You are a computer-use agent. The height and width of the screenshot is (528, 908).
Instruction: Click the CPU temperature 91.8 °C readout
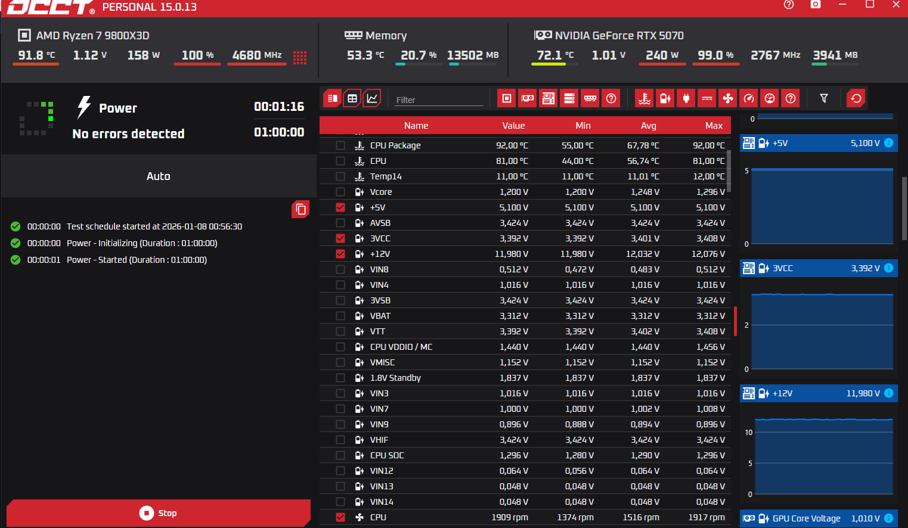(x=36, y=55)
